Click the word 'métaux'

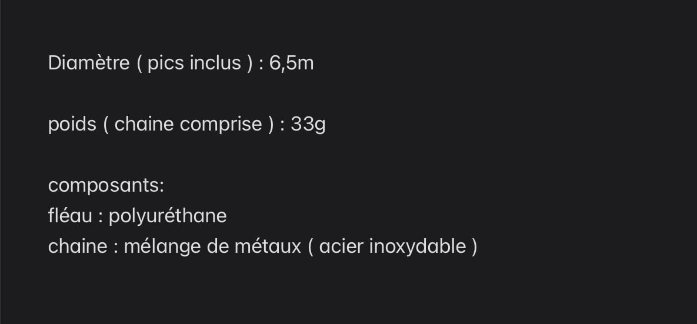(268, 246)
